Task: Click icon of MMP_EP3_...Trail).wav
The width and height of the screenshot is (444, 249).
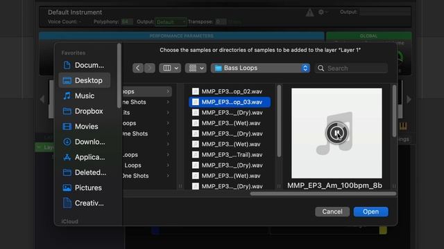Action: [x=196, y=155]
